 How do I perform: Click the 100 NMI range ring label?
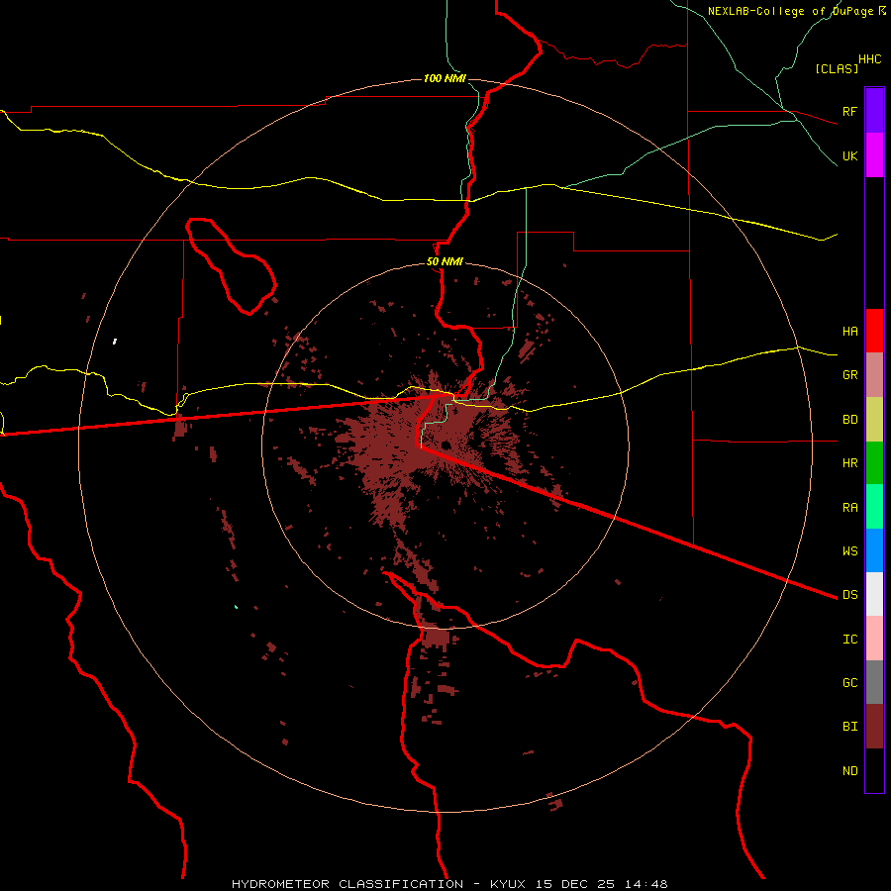pyautogui.click(x=445, y=78)
